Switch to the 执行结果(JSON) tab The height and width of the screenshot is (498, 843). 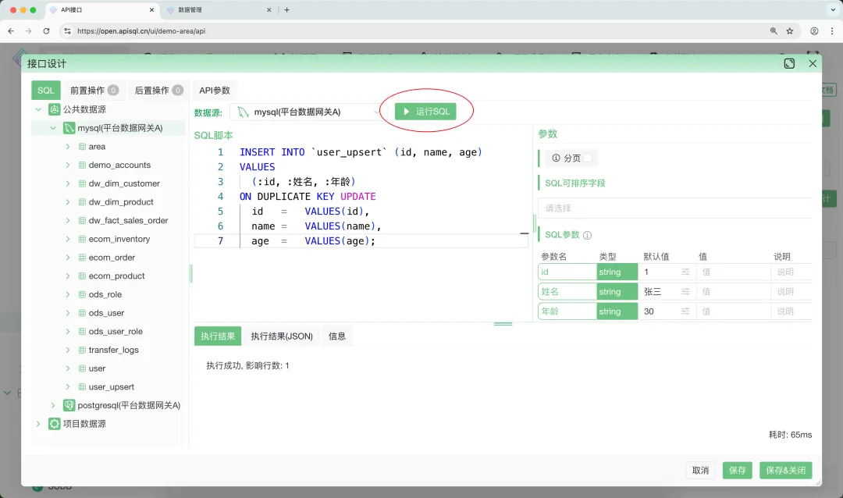pos(282,336)
